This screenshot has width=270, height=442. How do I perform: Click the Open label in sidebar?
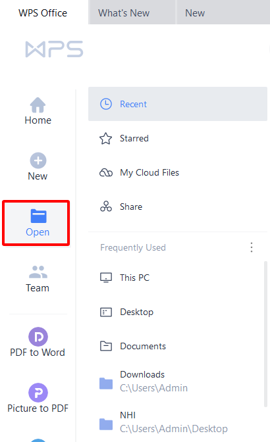pos(38,232)
